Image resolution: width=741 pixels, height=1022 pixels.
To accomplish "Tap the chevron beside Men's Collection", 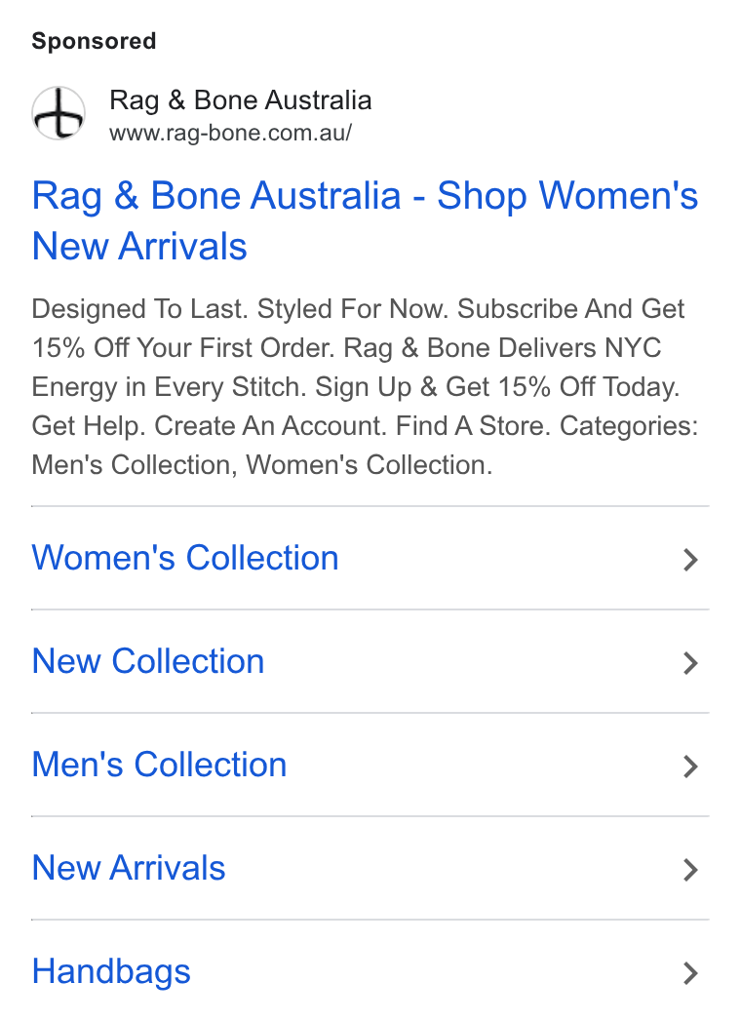I will coord(690,766).
